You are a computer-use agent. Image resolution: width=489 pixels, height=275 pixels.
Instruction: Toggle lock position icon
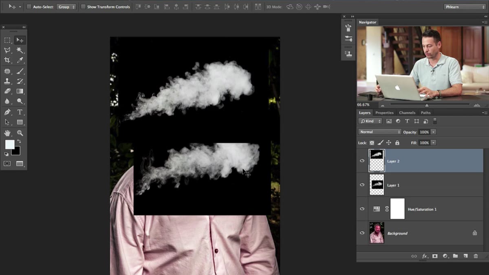[x=389, y=143]
